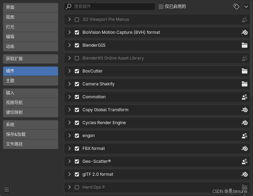Expand Copy Global Transform details
253x196 pixels.
(x=70, y=110)
